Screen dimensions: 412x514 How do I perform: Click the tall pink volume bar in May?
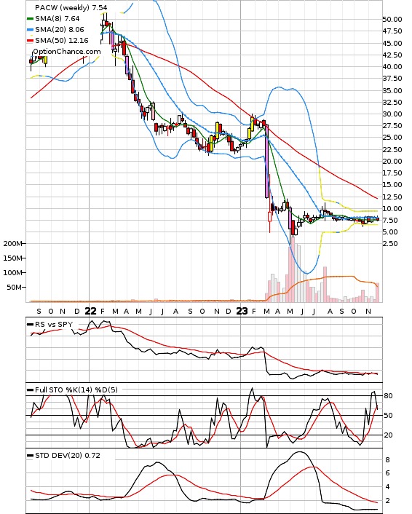(290, 274)
